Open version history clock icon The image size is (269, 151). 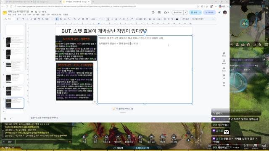point(153,13)
